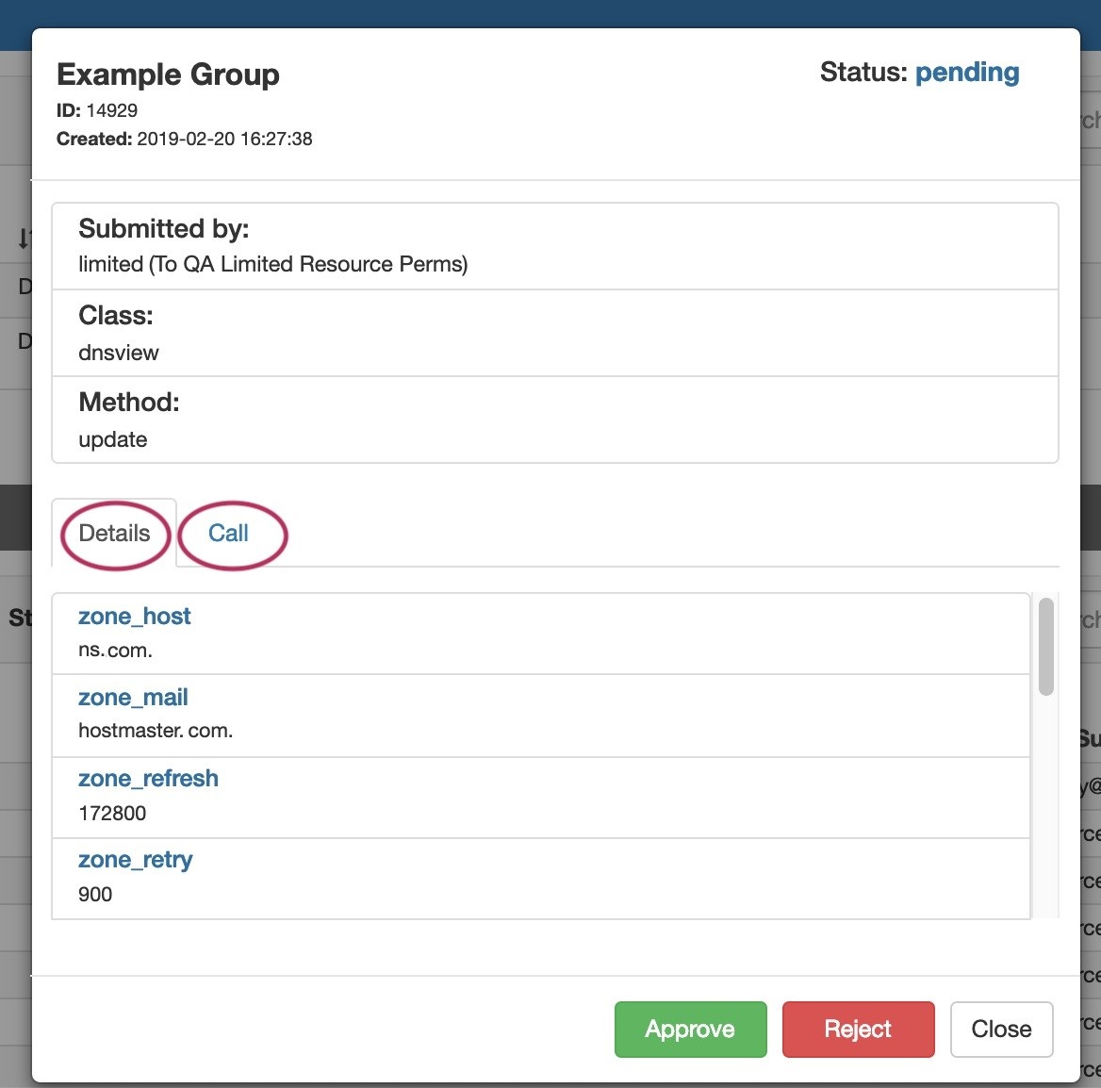Click the dnsview class value
Screen dimensions: 1101x1088
(x=119, y=353)
